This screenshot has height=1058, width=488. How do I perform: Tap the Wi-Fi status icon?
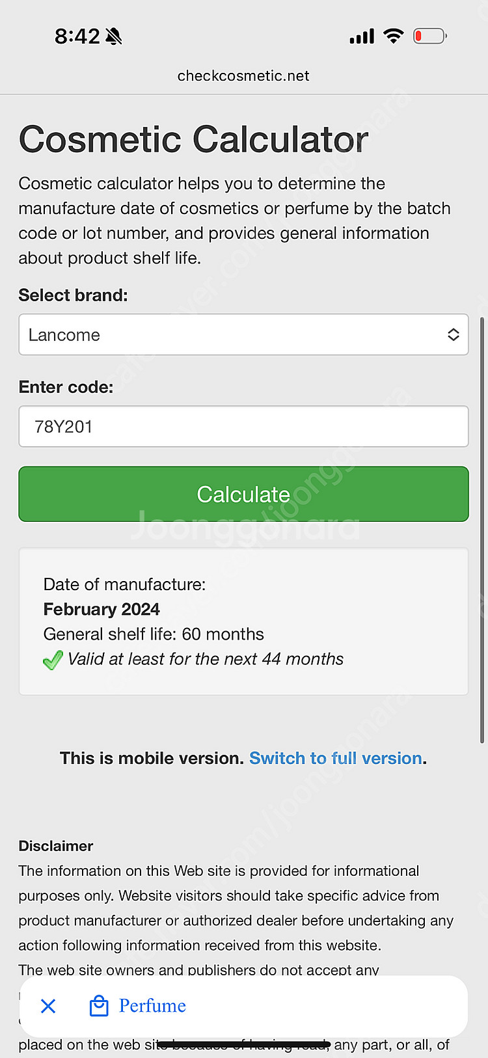[394, 36]
